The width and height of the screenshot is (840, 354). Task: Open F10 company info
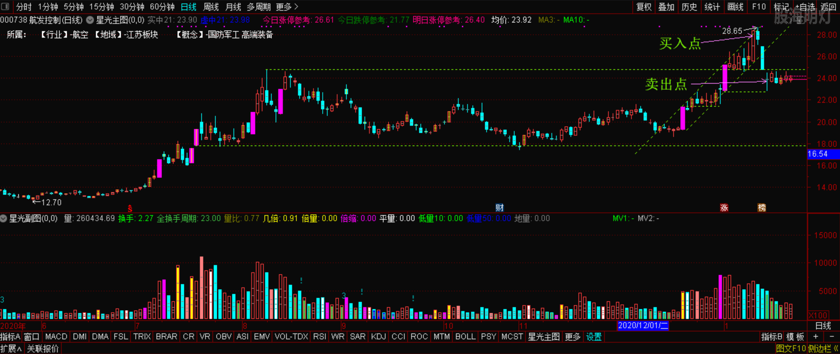[x=758, y=7]
